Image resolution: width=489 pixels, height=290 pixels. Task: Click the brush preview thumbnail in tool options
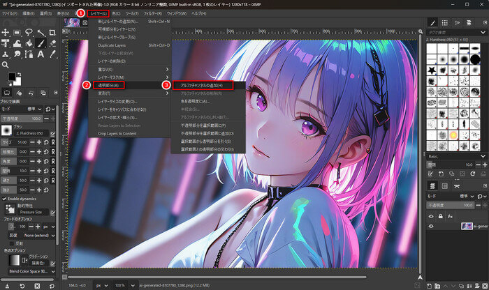click(x=6, y=130)
